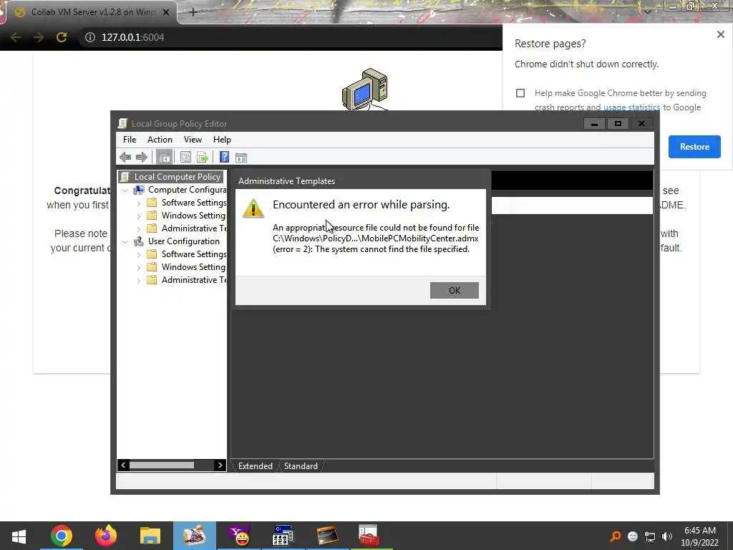Click the Chrome back navigation arrow
The height and width of the screenshot is (550, 733).
16,37
